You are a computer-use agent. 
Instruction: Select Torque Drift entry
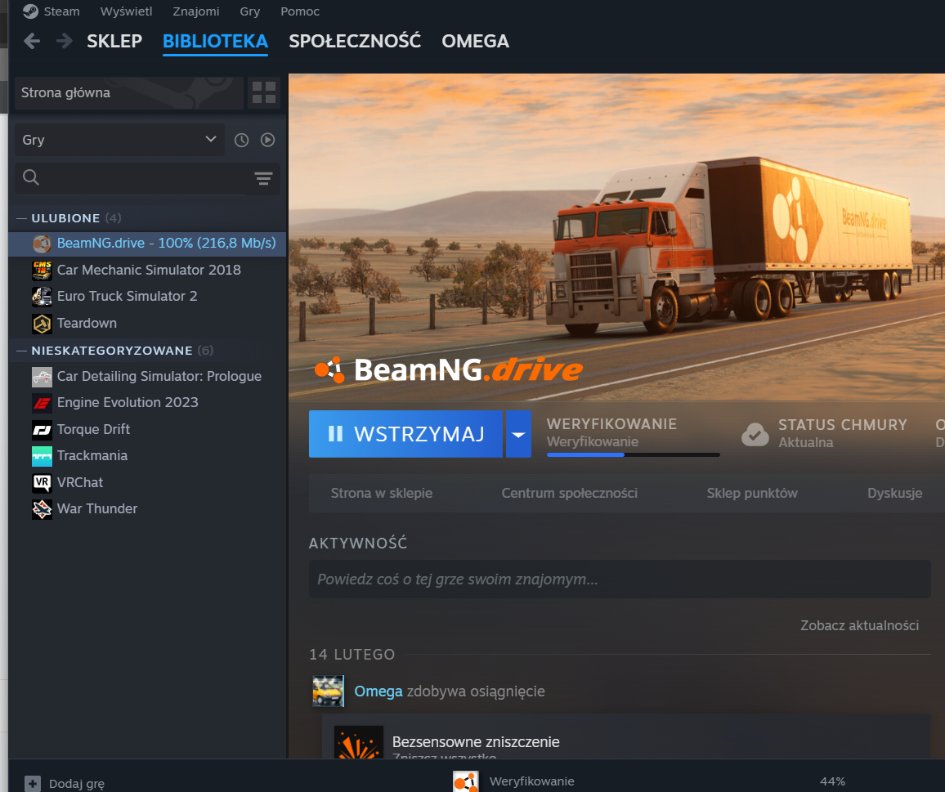coord(148,430)
